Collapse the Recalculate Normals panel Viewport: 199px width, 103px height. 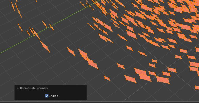(x=18, y=88)
